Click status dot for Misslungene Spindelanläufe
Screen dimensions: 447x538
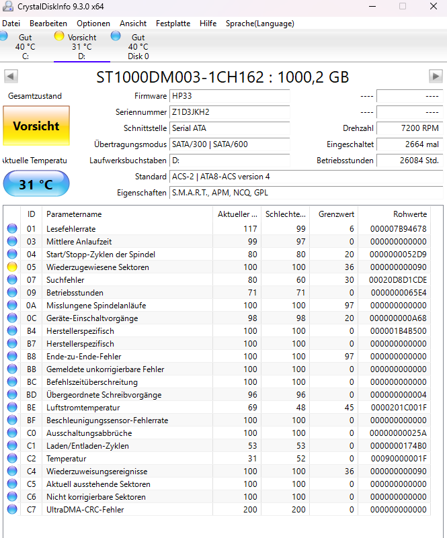click(x=12, y=305)
